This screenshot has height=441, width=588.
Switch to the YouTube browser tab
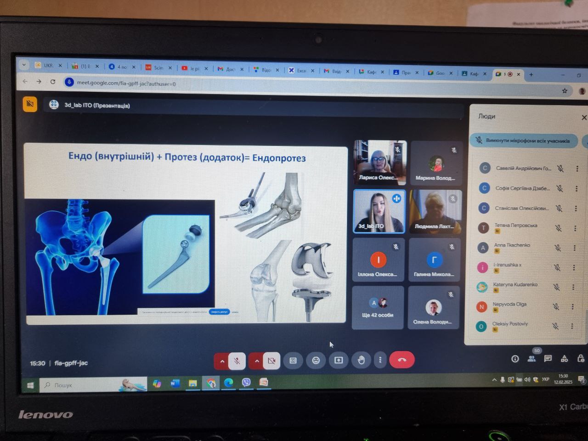[x=194, y=68]
